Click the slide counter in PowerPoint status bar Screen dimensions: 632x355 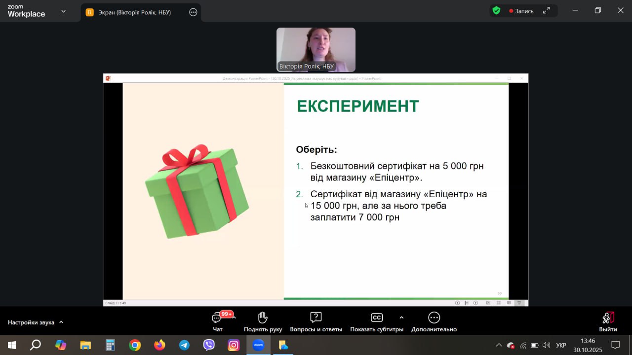(x=115, y=303)
